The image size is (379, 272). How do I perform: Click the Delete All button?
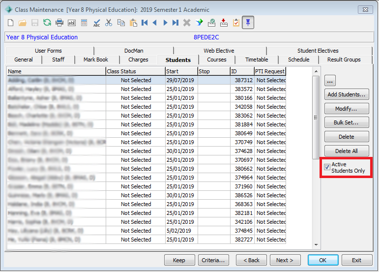347,151
